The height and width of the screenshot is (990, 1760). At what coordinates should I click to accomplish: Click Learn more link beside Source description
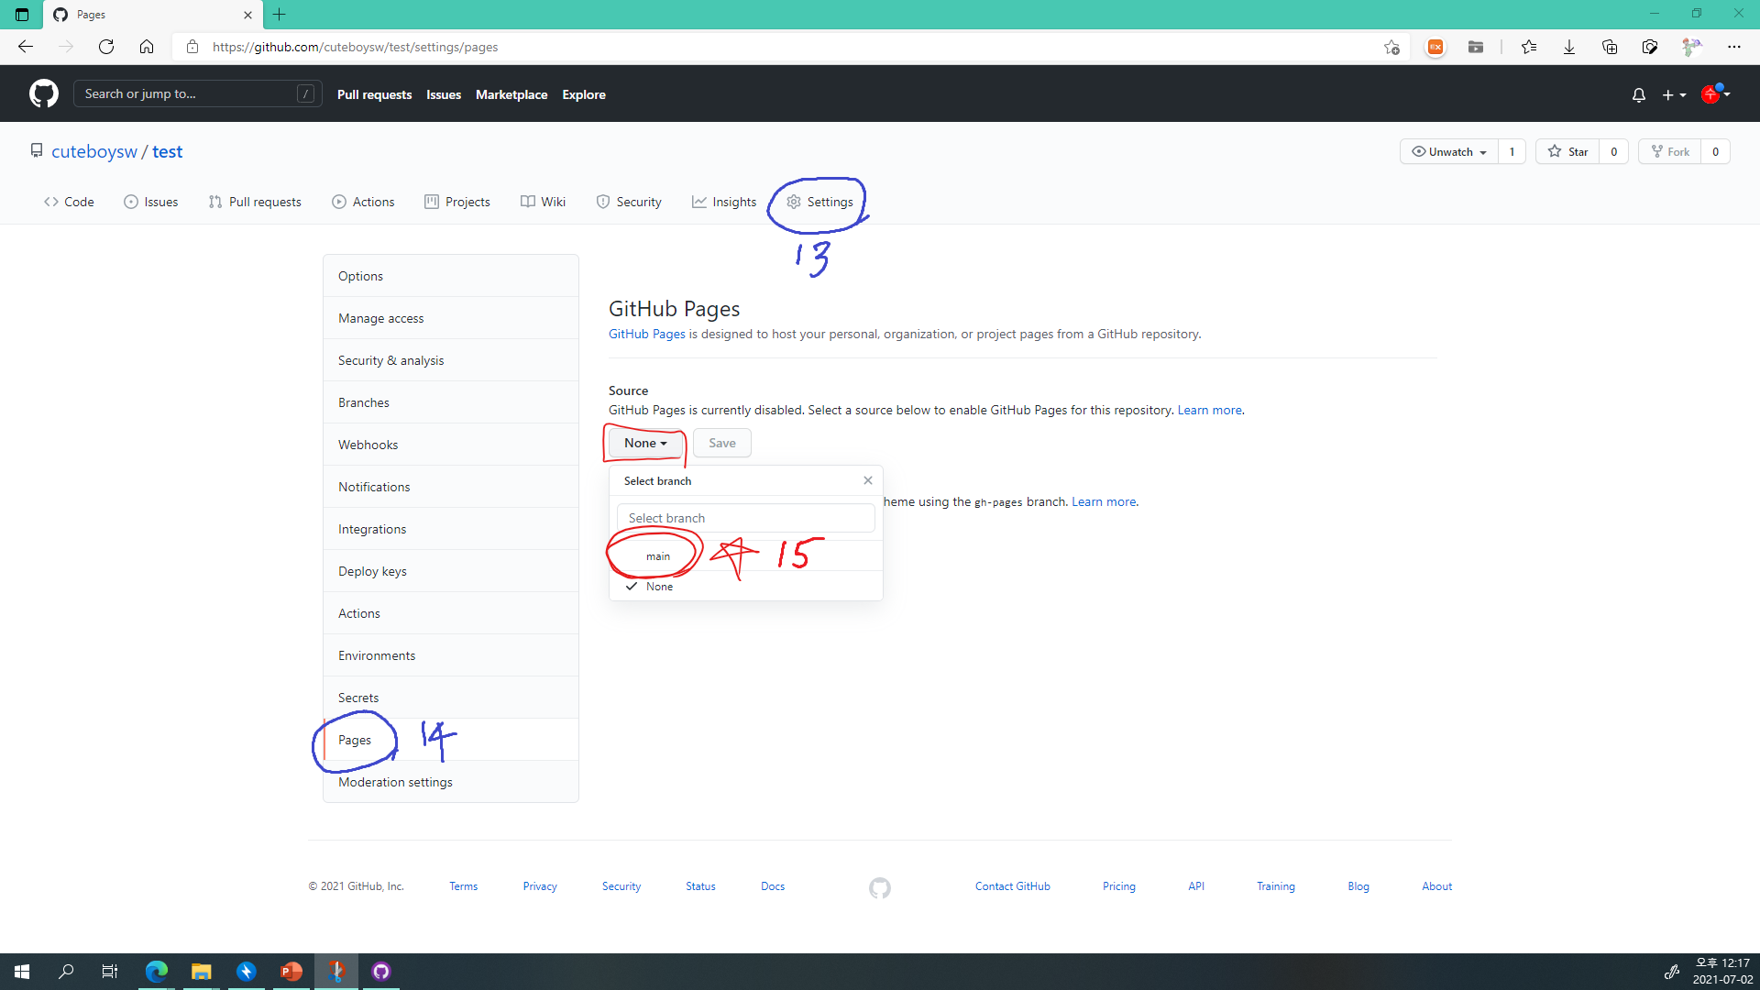coord(1209,410)
